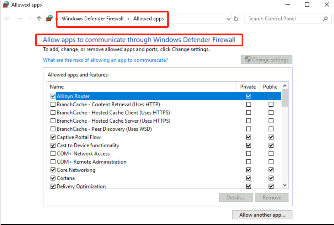Image resolution: width=334 pixels, height=225 pixels.
Task: Select COM+ Remote Administration row text
Action: (91, 162)
